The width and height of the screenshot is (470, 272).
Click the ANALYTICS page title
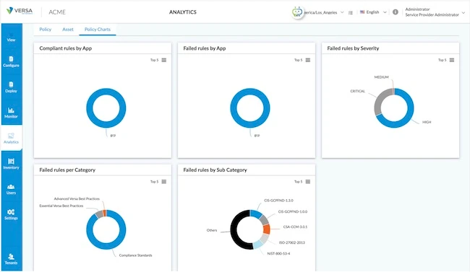[x=183, y=12]
